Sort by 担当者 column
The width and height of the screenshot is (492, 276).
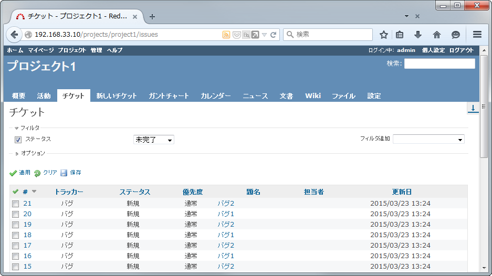click(314, 192)
